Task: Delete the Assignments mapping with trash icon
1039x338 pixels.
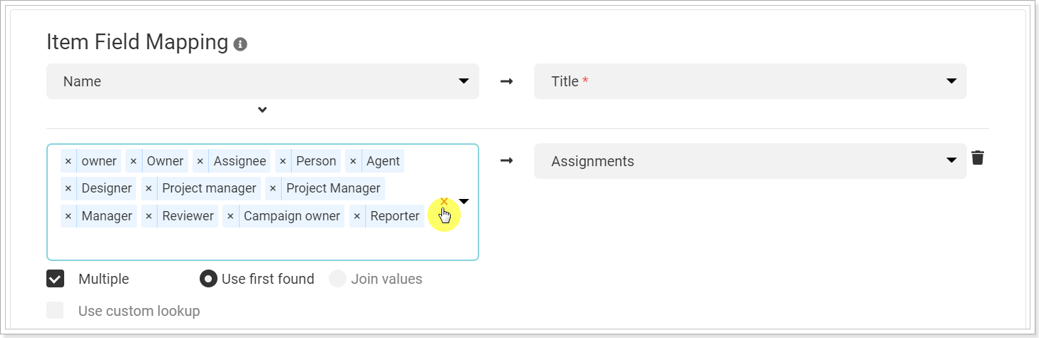Action: (978, 158)
